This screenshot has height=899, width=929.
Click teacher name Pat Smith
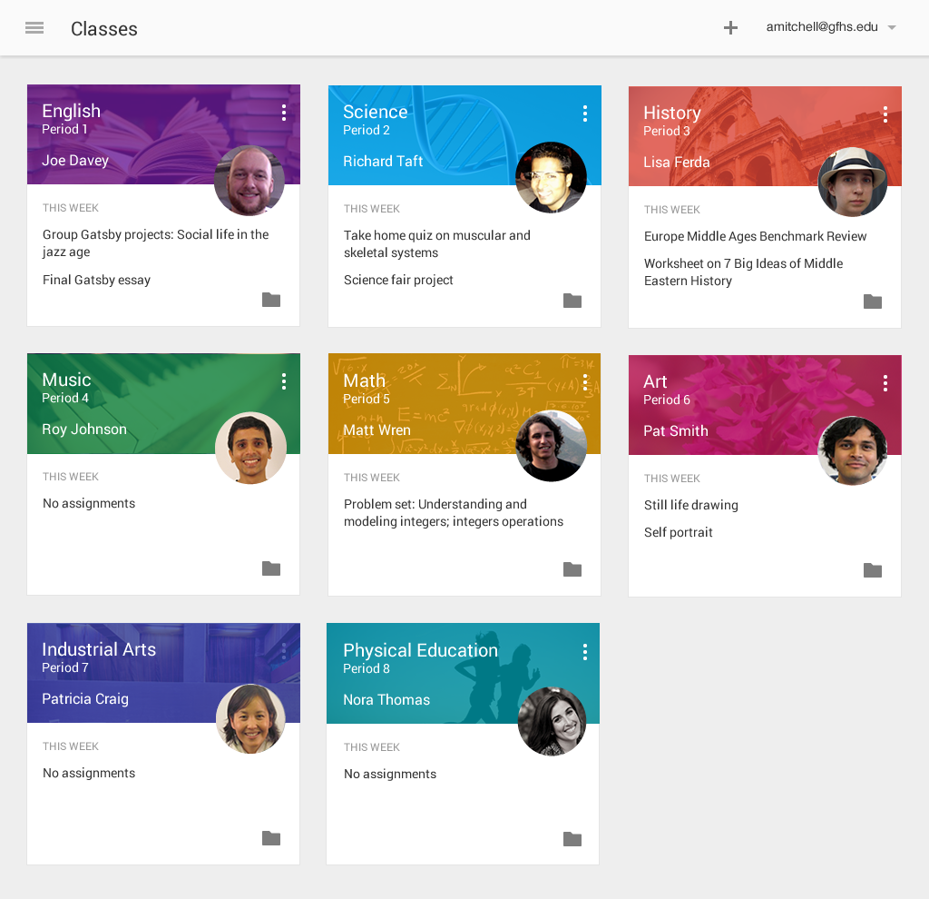[676, 431]
